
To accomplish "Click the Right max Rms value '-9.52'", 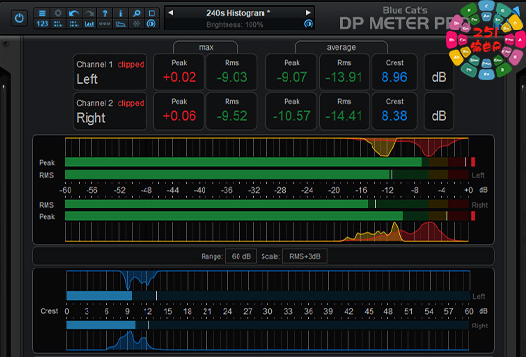I will tap(232, 116).
